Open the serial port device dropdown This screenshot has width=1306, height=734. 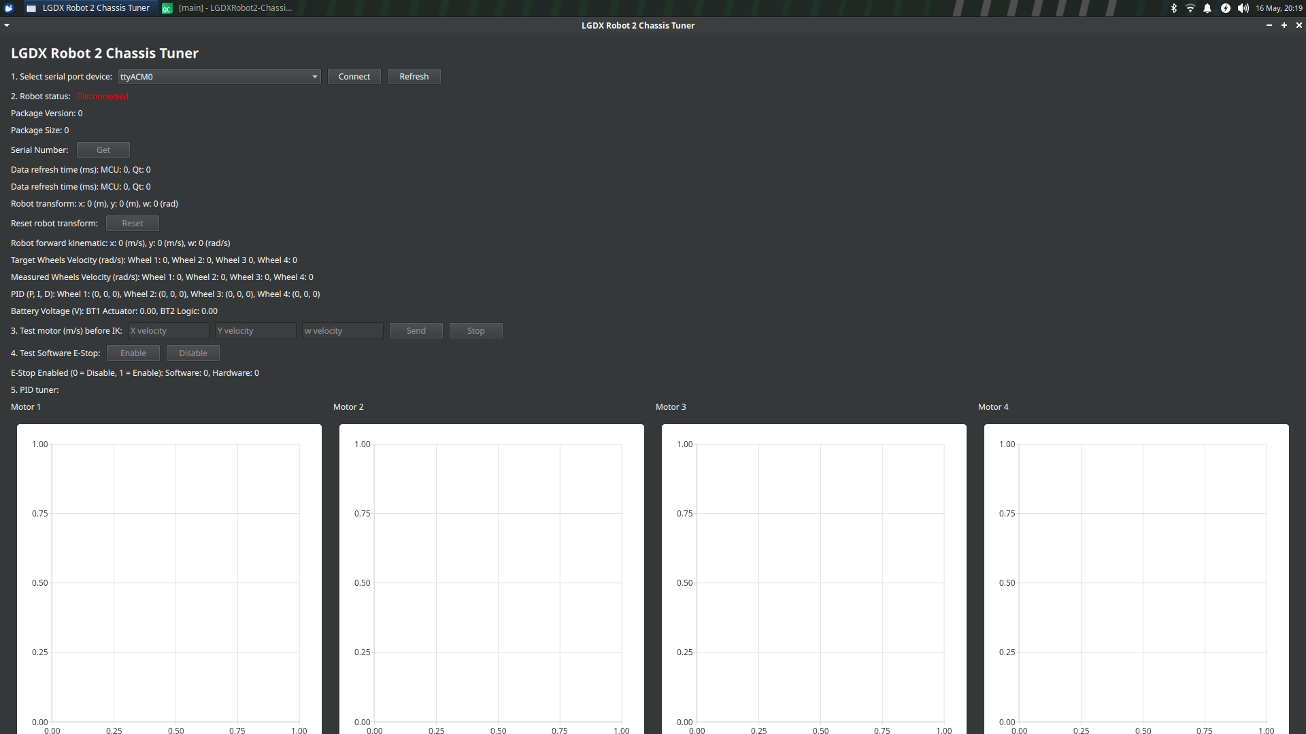point(219,77)
